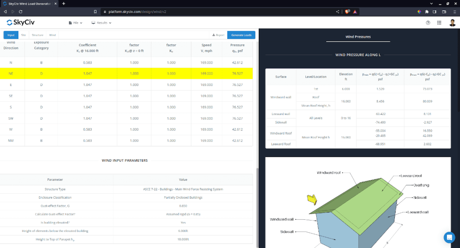Switch to the Structure tab
460x248 pixels.
37,35
